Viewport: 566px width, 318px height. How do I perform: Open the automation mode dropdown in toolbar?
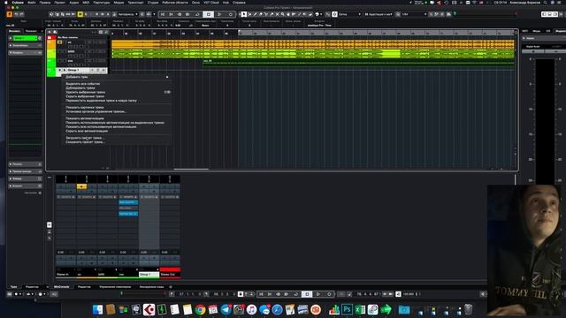(128, 14)
